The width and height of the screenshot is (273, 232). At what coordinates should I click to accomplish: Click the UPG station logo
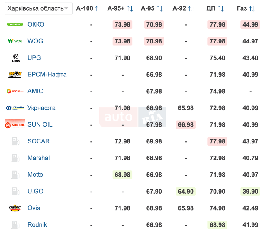tap(16, 58)
